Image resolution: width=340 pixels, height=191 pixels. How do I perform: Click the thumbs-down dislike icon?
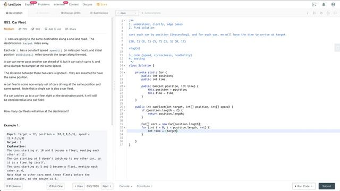pos(33,29)
